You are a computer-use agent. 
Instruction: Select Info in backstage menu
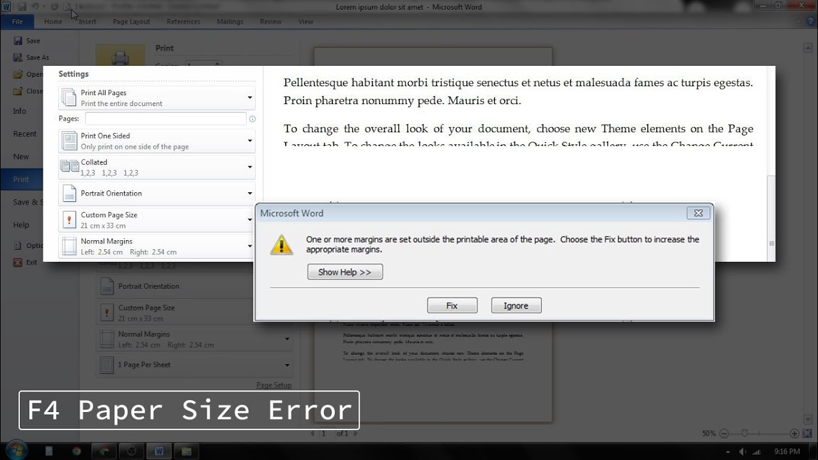(20, 111)
